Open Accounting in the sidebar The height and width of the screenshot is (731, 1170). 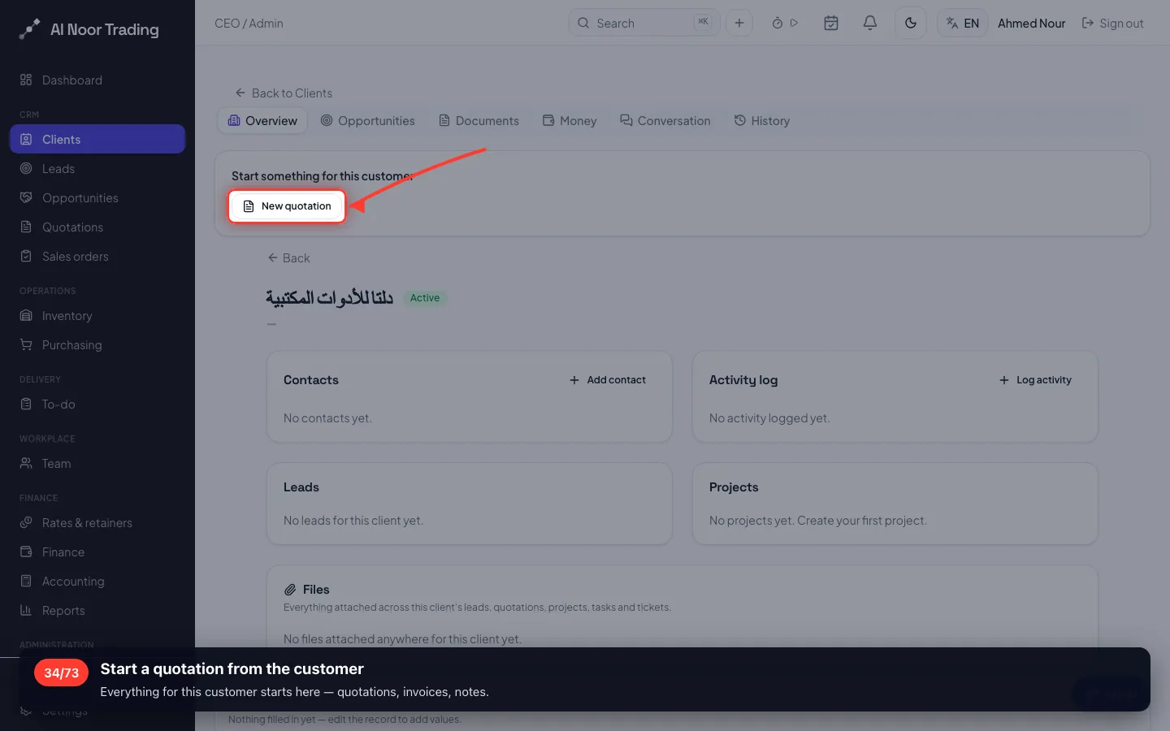tap(97, 581)
